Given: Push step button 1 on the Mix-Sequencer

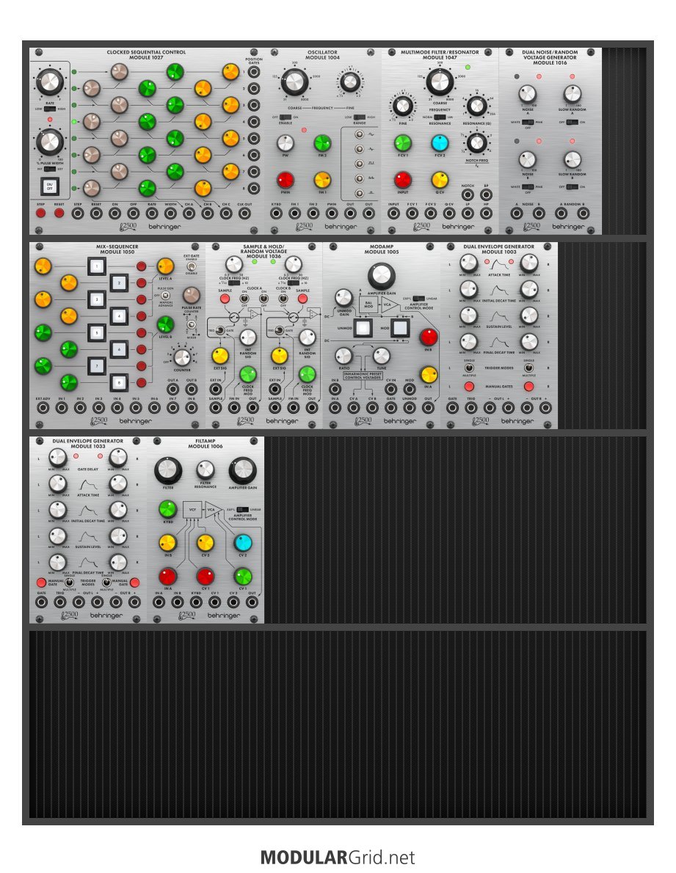Looking at the screenshot, I should pyautogui.click(x=96, y=266).
